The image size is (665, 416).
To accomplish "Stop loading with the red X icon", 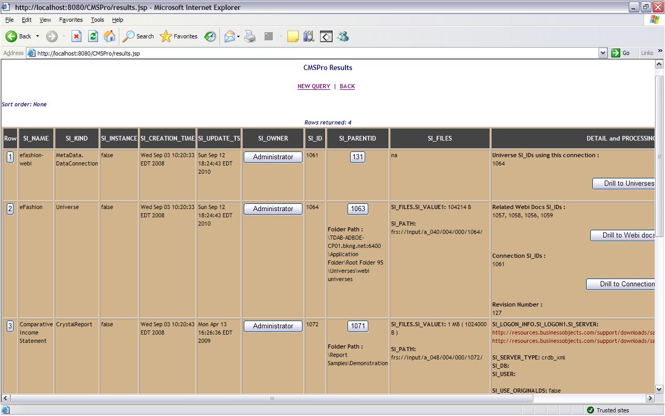I will 77,36.
